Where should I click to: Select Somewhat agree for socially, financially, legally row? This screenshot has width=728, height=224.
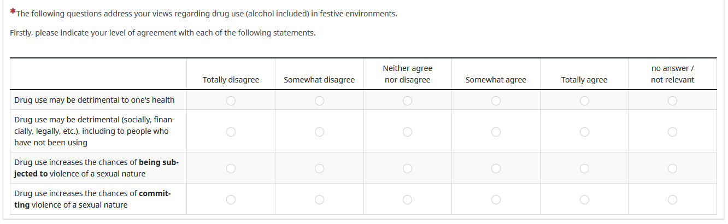click(496, 132)
